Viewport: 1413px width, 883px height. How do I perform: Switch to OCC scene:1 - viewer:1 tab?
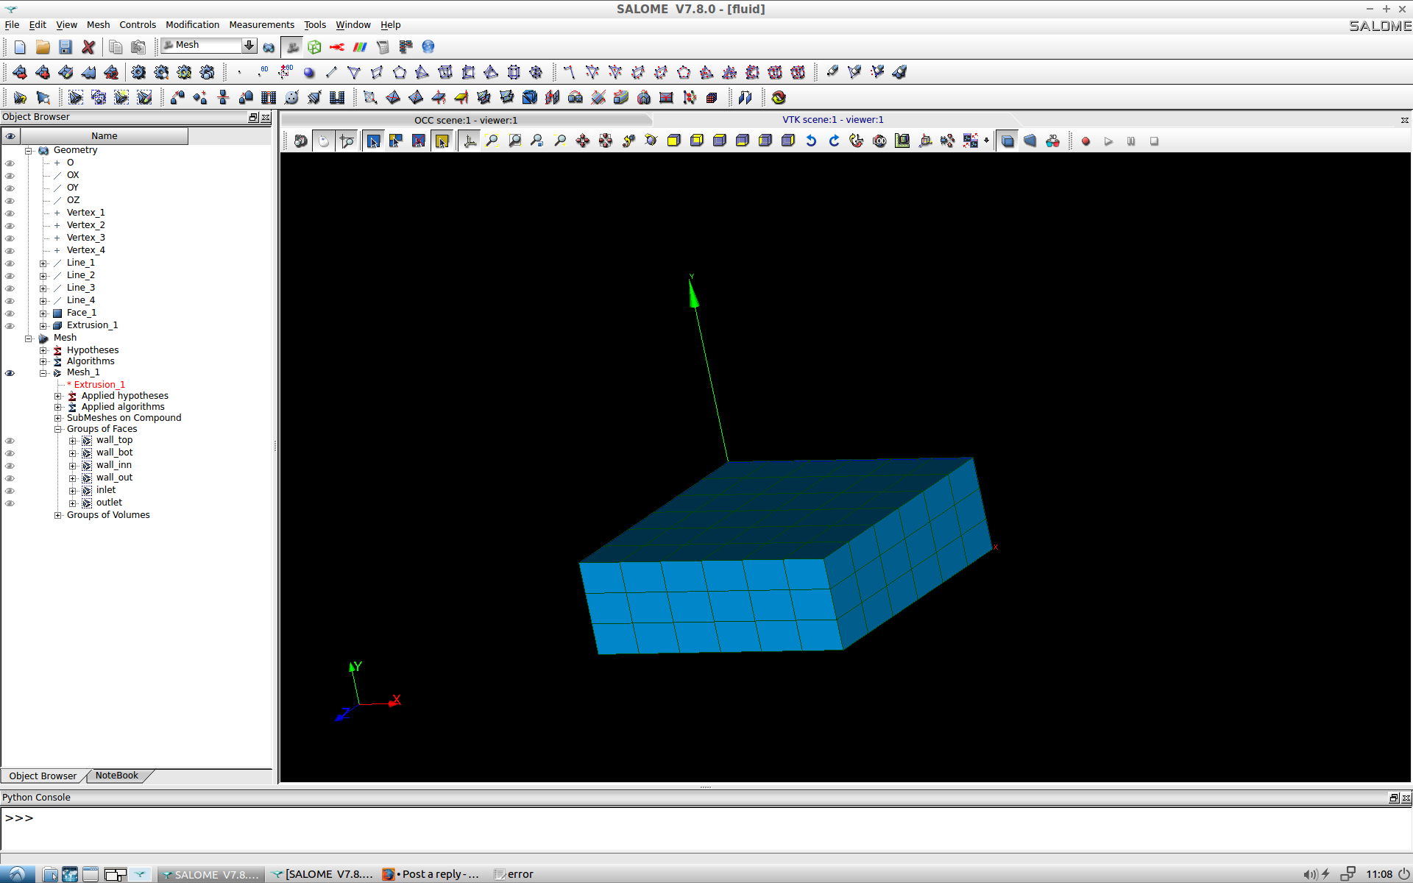coord(465,120)
